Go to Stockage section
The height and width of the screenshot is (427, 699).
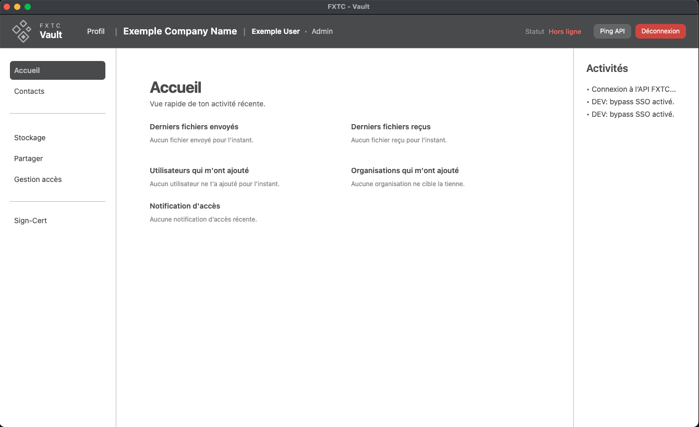point(30,138)
